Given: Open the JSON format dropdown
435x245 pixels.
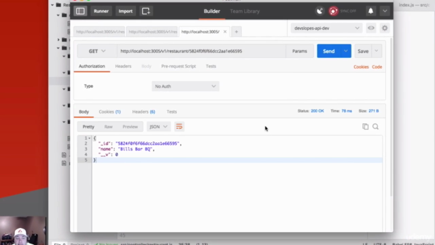Looking at the screenshot, I should (158, 127).
